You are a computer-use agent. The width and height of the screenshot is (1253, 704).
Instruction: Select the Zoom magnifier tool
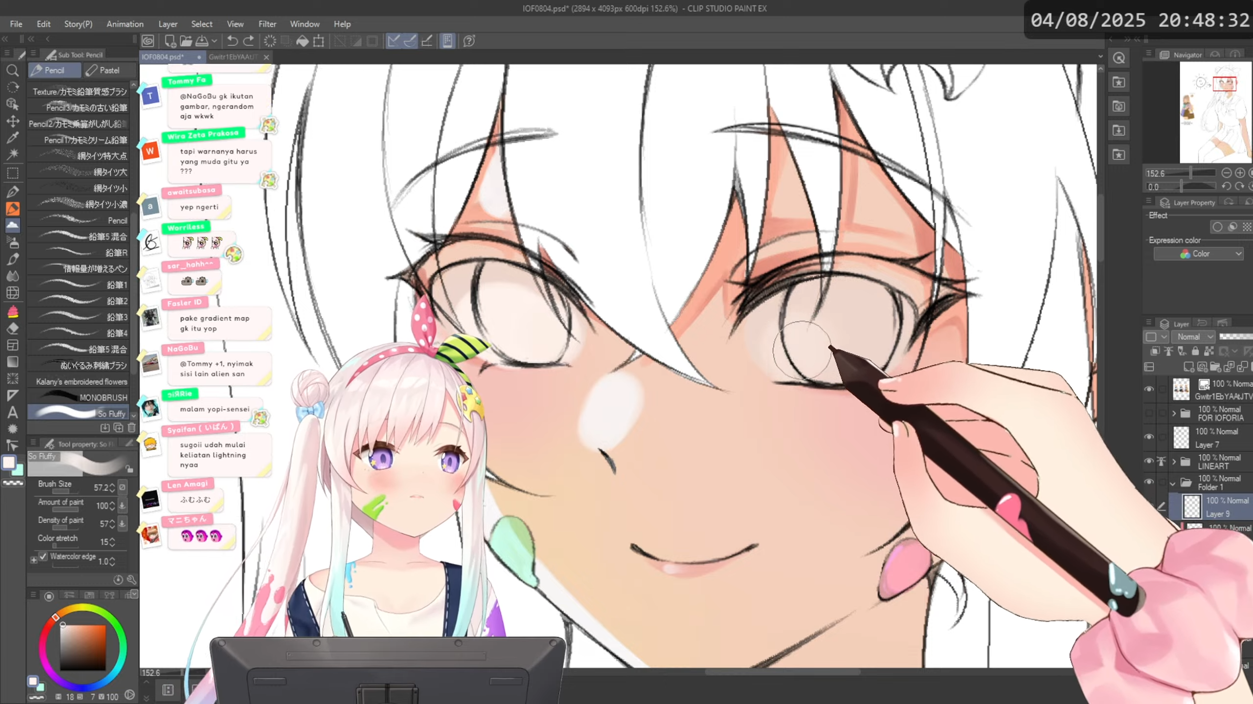coord(13,71)
